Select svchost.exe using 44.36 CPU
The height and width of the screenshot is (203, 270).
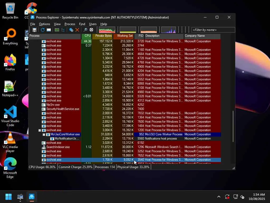[x=125, y=41]
